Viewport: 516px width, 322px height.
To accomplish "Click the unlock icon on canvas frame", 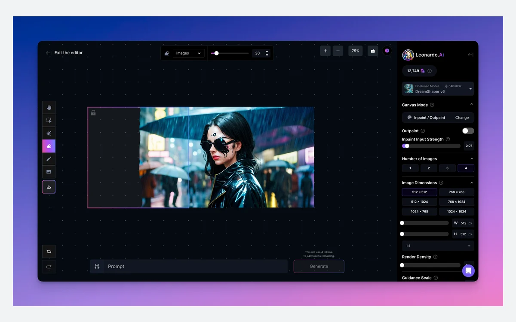I will tap(93, 113).
